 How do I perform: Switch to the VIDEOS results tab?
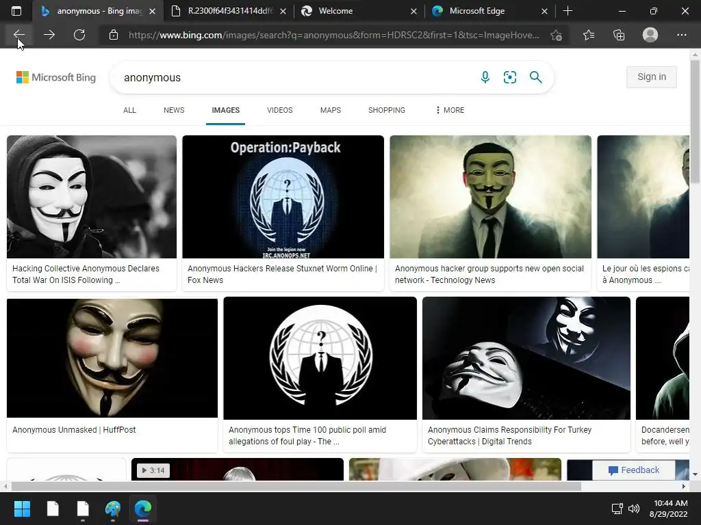280,110
